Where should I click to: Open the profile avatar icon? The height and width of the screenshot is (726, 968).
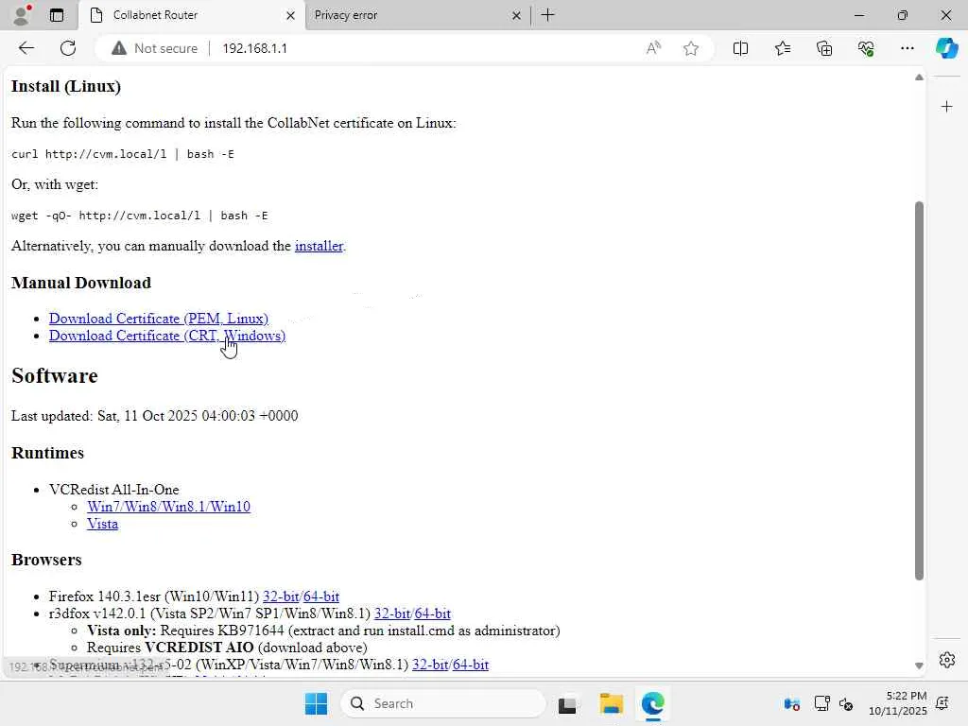click(x=22, y=15)
